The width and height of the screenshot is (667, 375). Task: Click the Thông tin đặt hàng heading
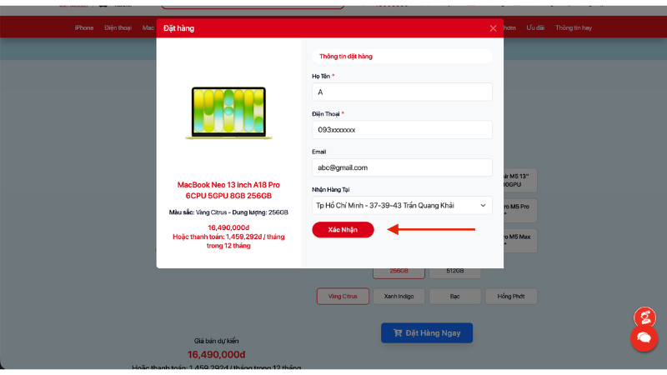(x=346, y=56)
